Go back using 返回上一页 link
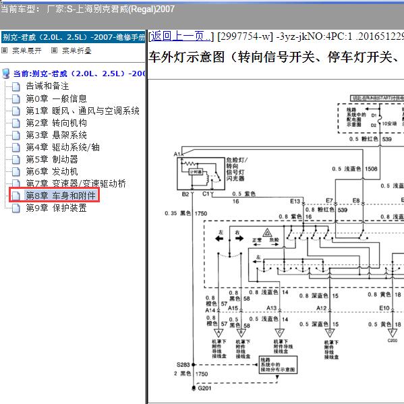Viewport: 404px width, 404px height. coord(180,36)
